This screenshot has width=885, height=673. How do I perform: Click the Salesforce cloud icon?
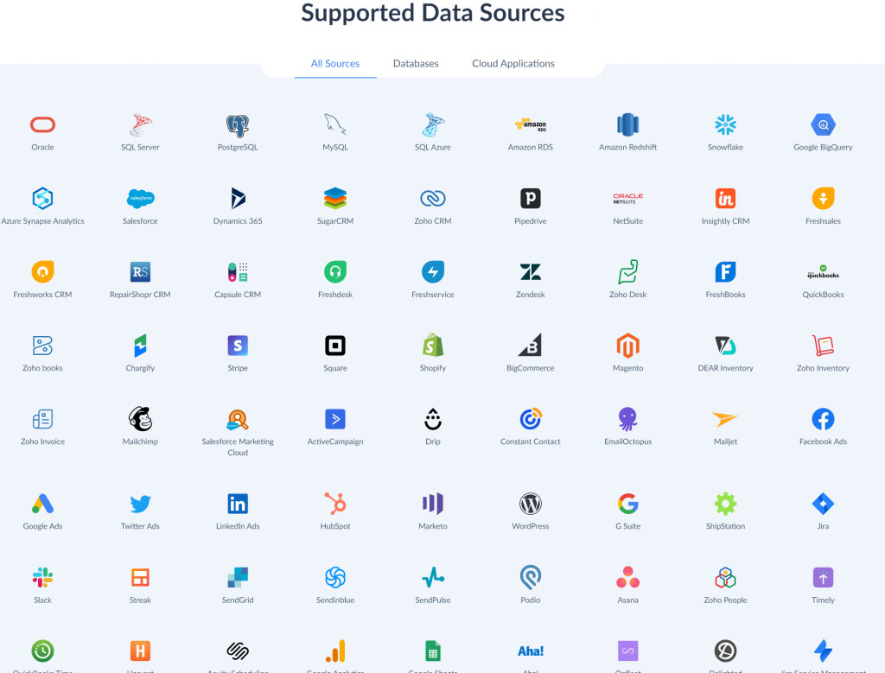tap(140, 199)
